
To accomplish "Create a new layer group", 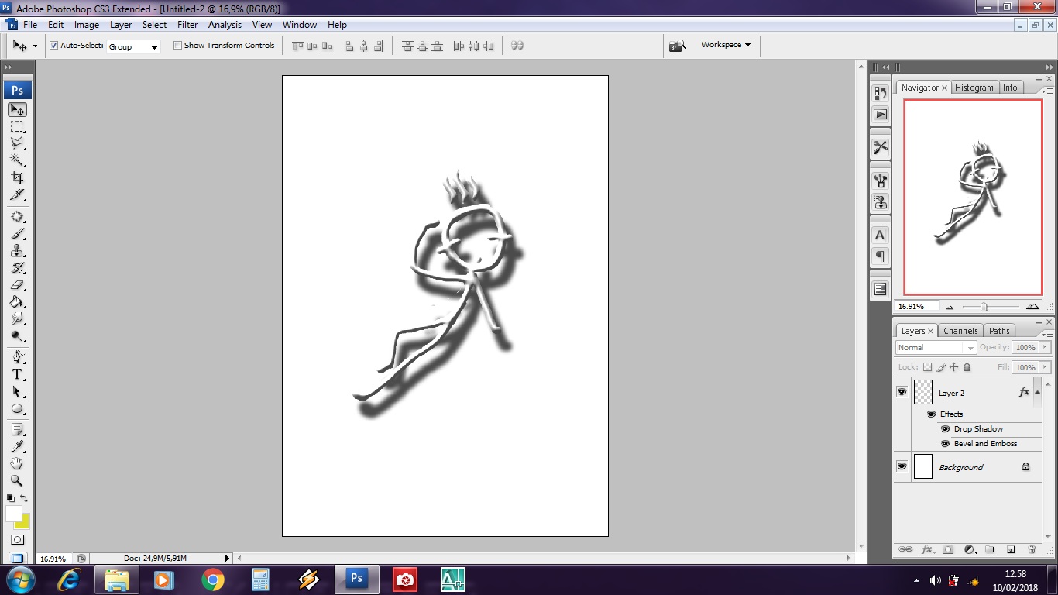I will (990, 549).
